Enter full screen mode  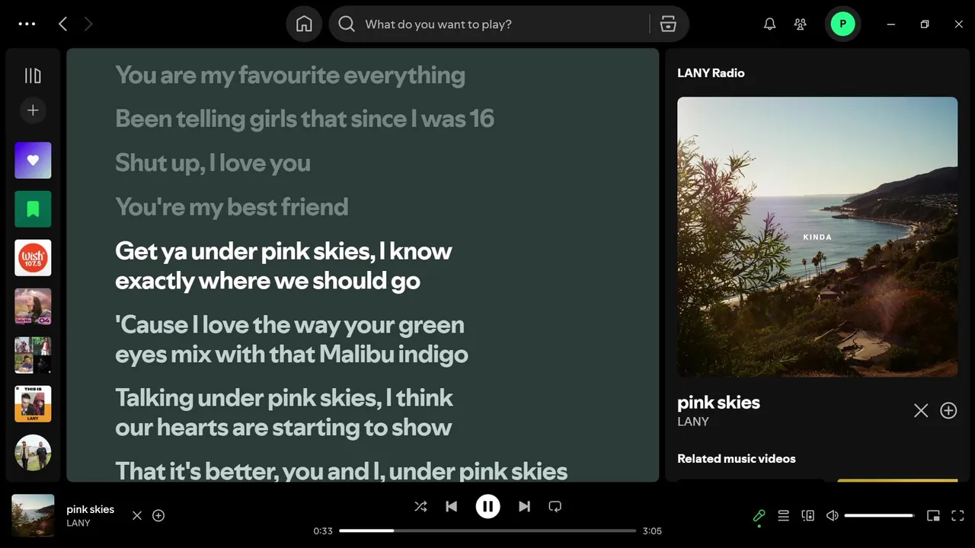point(958,516)
